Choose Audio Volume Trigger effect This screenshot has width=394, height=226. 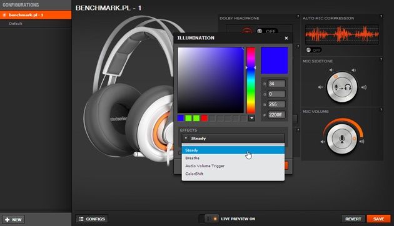(x=233, y=166)
